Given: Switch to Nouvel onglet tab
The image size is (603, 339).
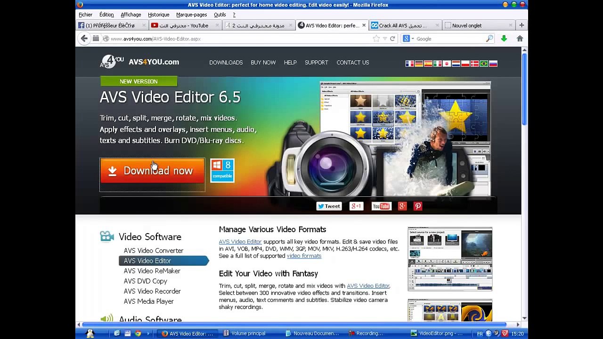Looking at the screenshot, I should 478,25.
